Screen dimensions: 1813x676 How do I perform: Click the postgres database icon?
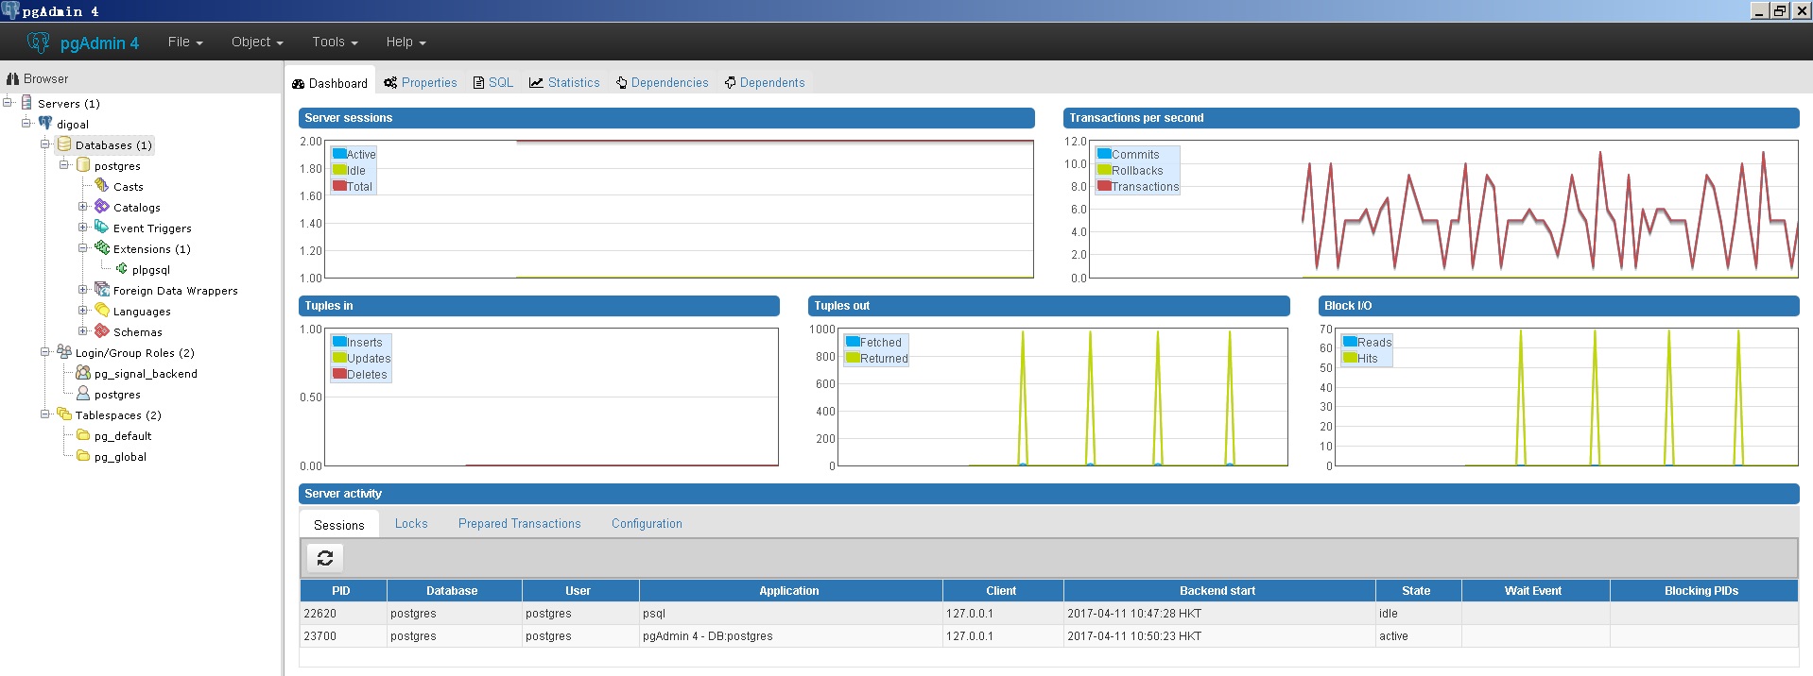tap(83, 165)
